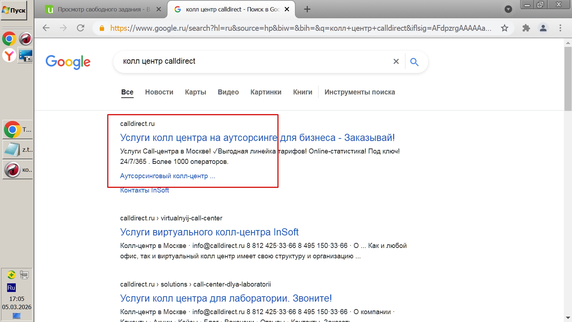Viewport: 572px width, 322px height.
Task: Open the Chrome profile avatar
Action: tap(543, 28)
